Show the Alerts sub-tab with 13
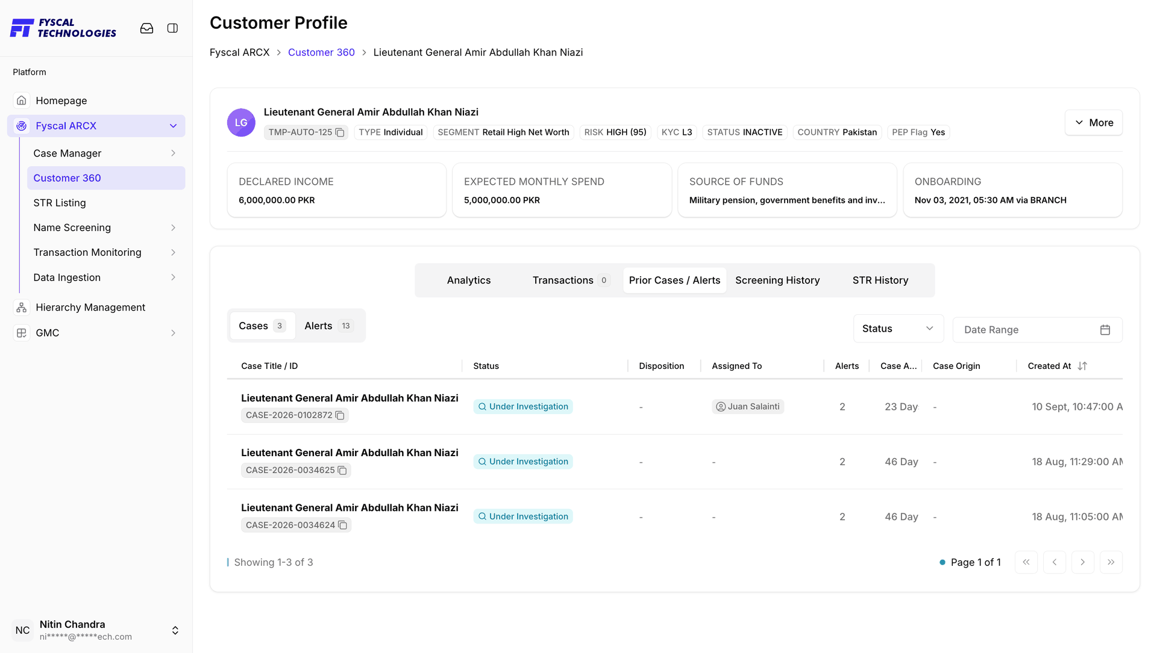The image size is (1157, 653). tap(329, 326)
